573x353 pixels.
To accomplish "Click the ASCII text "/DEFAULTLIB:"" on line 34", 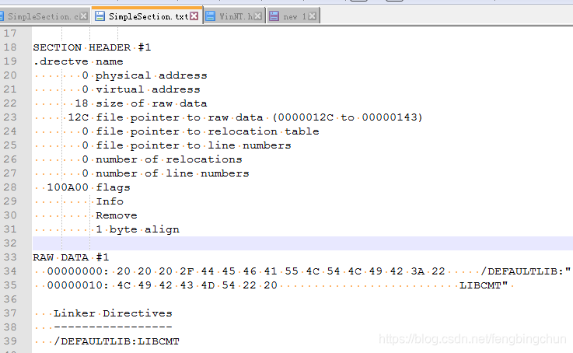I will point(526,271).
